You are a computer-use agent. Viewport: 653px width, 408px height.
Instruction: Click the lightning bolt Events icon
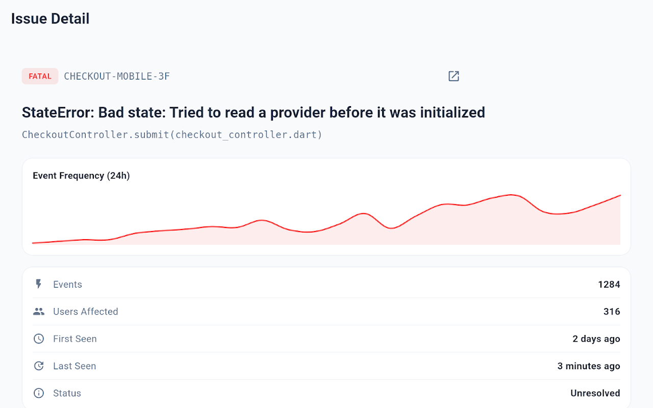pyautogui.click(x=38, y=284)
